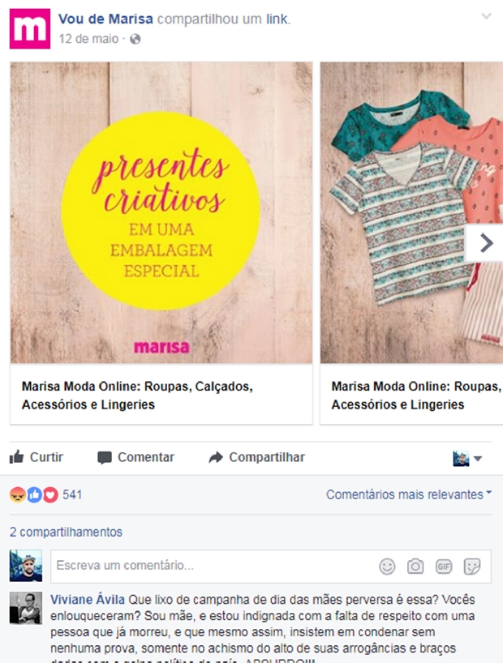
Task: Open the Vou de Marisa page link
Action: (105, 19)
